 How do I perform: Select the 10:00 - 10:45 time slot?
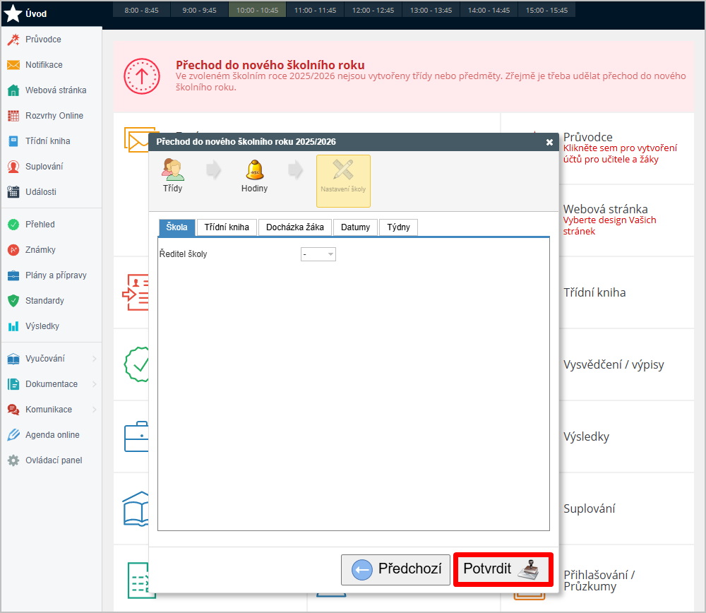(257, 11)
